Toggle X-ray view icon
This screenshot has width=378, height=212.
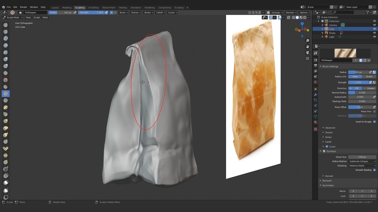pyautogui.click(x=288, y=17)
